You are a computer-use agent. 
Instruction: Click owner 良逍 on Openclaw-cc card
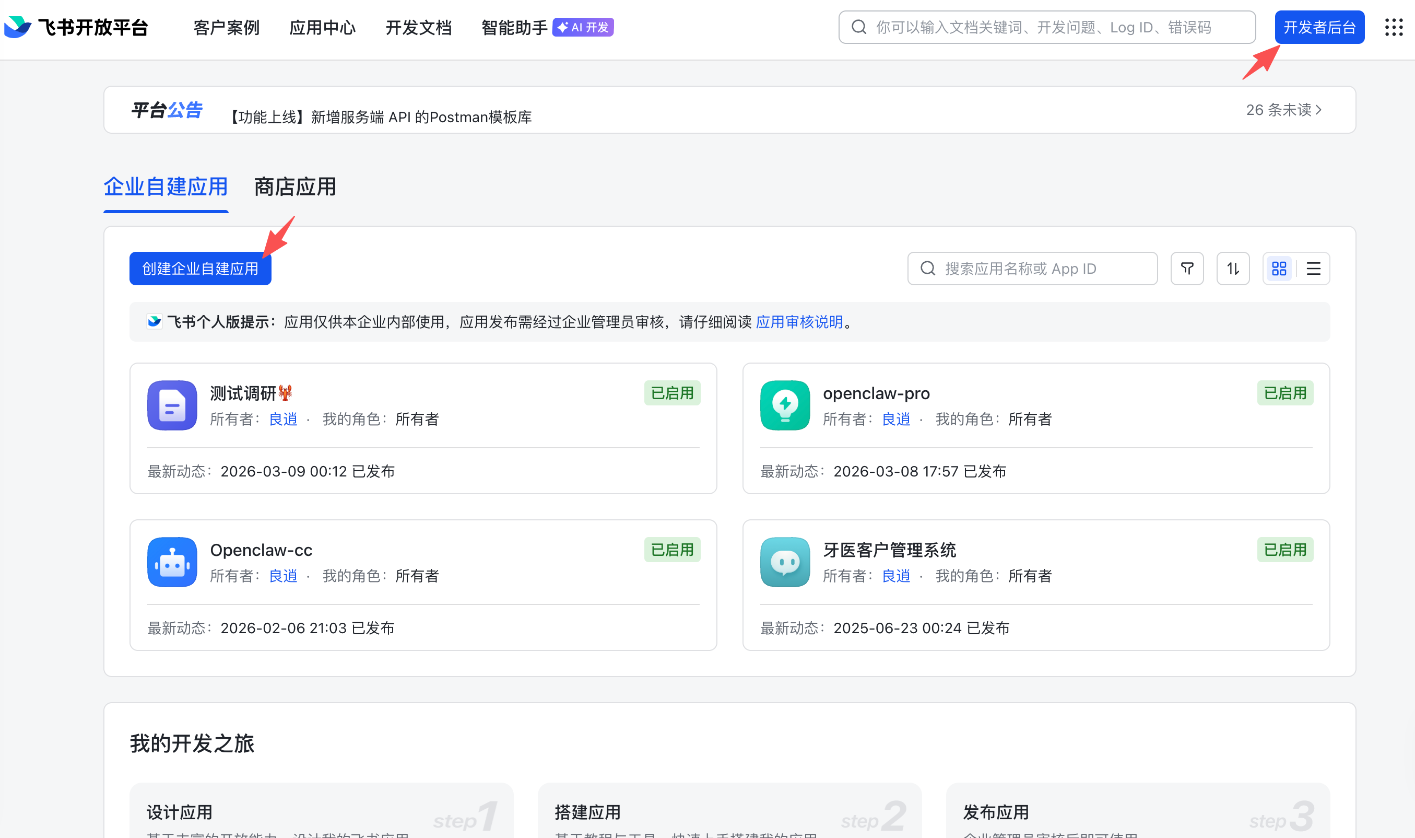(x=283, y=576)
